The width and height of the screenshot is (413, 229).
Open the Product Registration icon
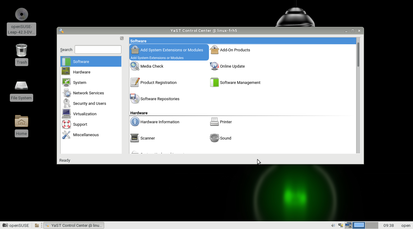[x=135, y=82]
